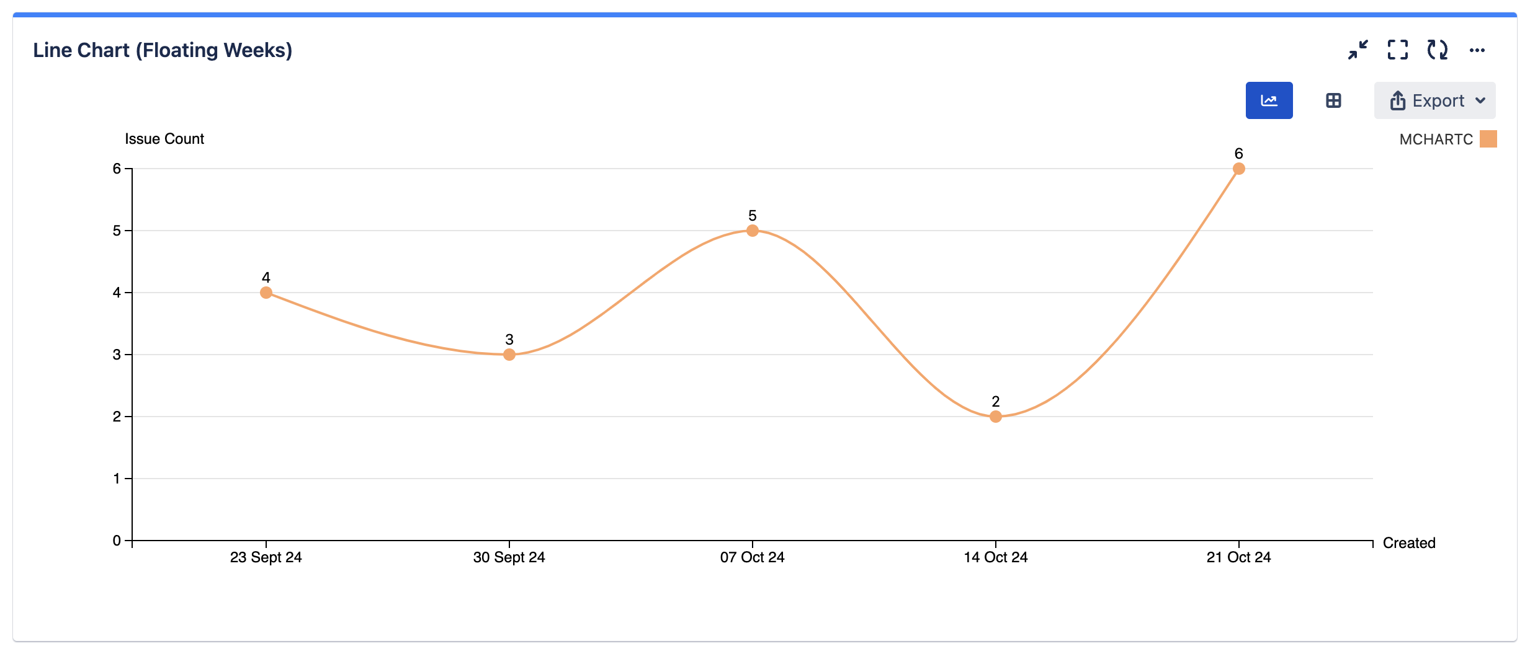Click the collapse gadget icon
Viewport: 1530px width, 654px height.
(x=1358, y=50)
